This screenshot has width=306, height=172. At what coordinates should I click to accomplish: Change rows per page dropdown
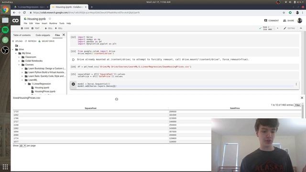pyautogui.click(x=22, y=146)
